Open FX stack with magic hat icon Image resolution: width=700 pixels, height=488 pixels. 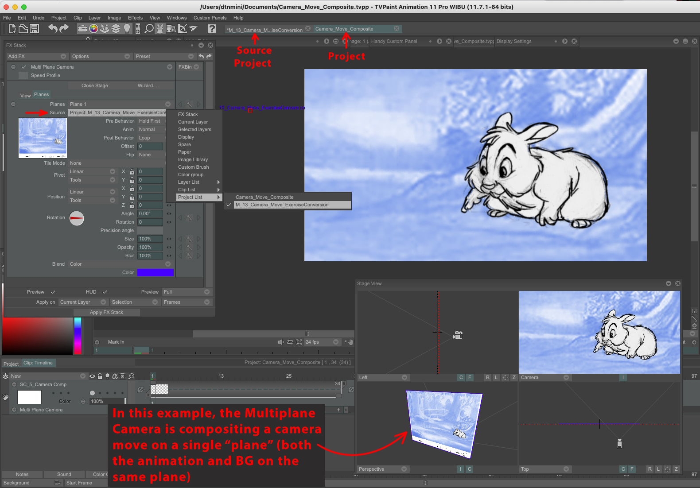click(160, 29)
